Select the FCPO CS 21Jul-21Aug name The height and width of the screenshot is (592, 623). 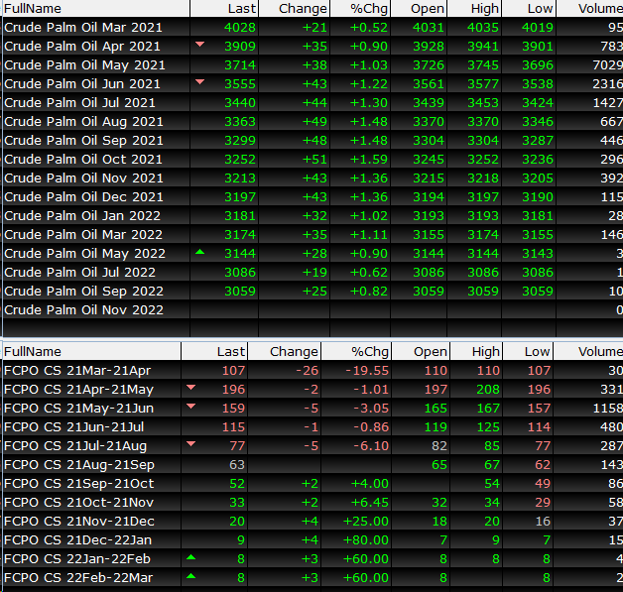pyautogui.click(x=75, y=446)
